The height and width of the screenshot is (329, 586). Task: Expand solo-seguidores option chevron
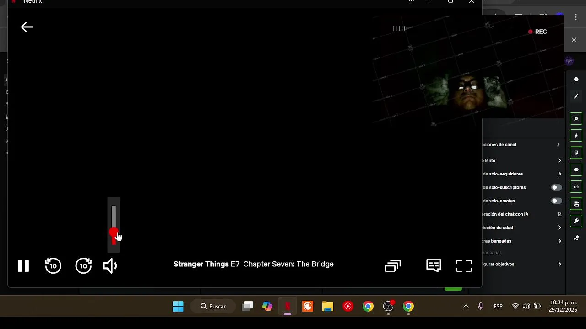coord(559,174)
